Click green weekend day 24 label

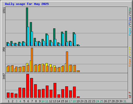pyautogui.click(x=97, y=101)
